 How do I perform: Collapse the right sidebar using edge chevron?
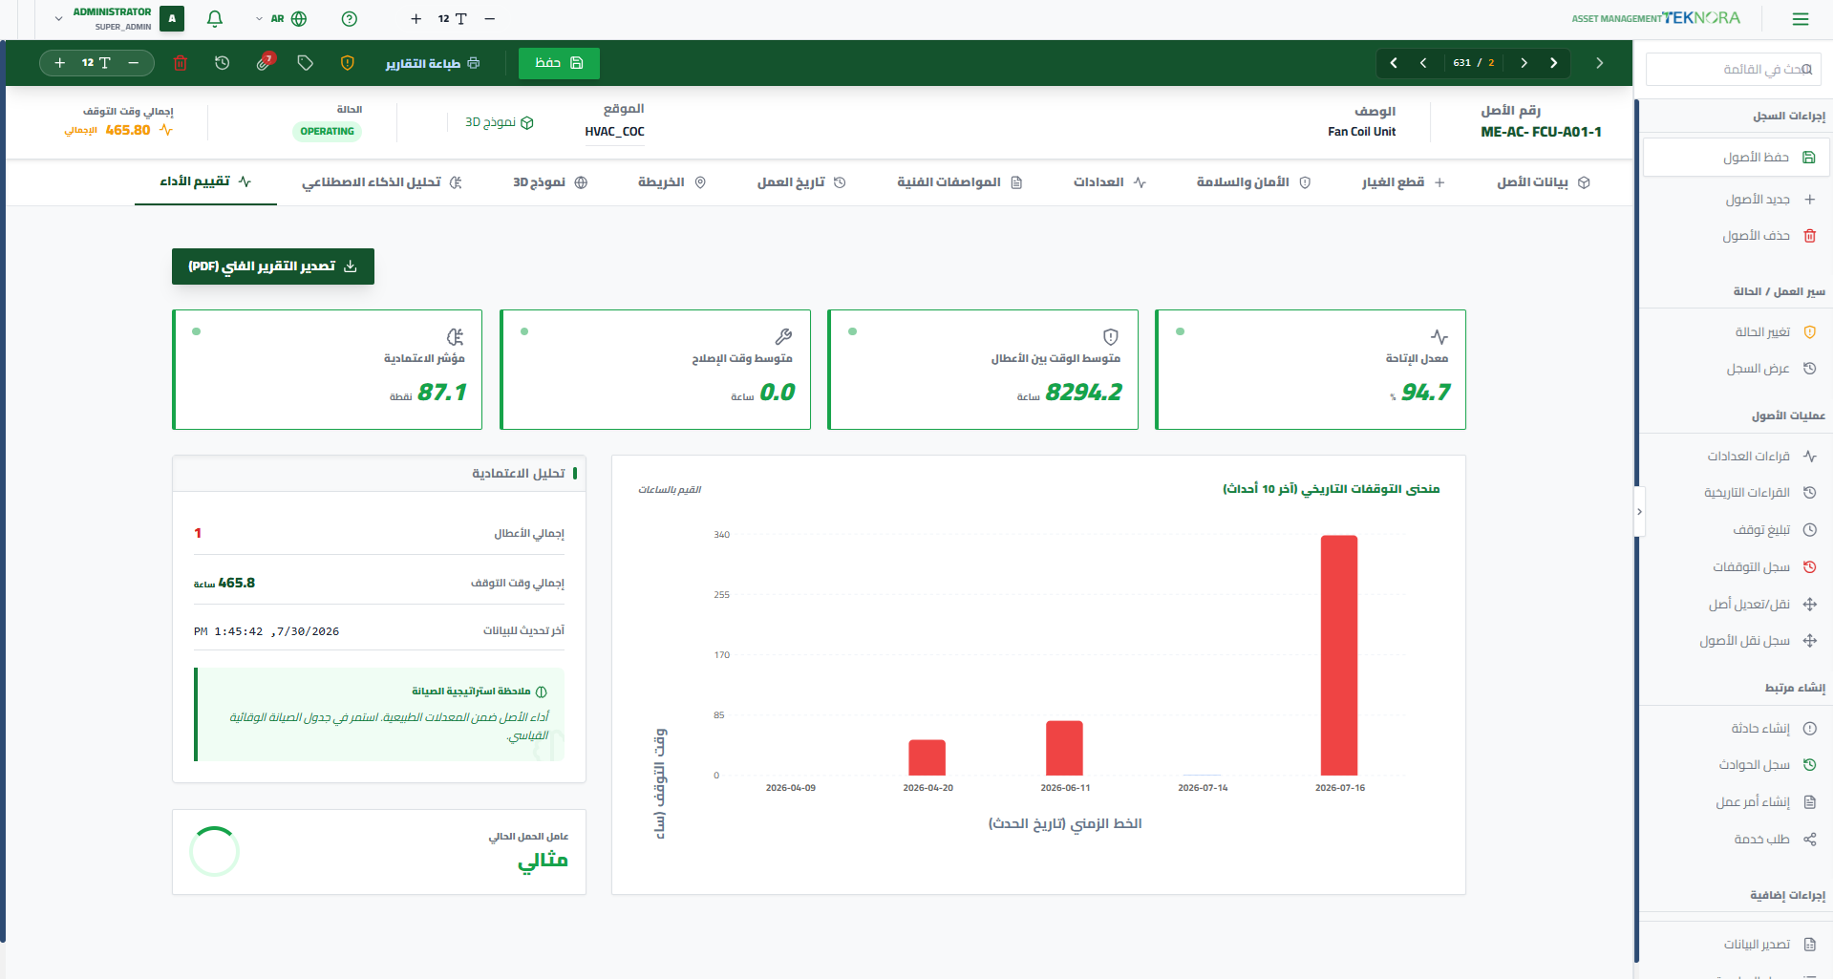[1639, 512]
